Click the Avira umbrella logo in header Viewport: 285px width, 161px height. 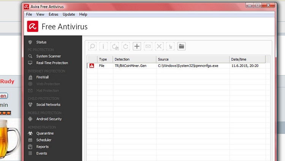[32, 27]
